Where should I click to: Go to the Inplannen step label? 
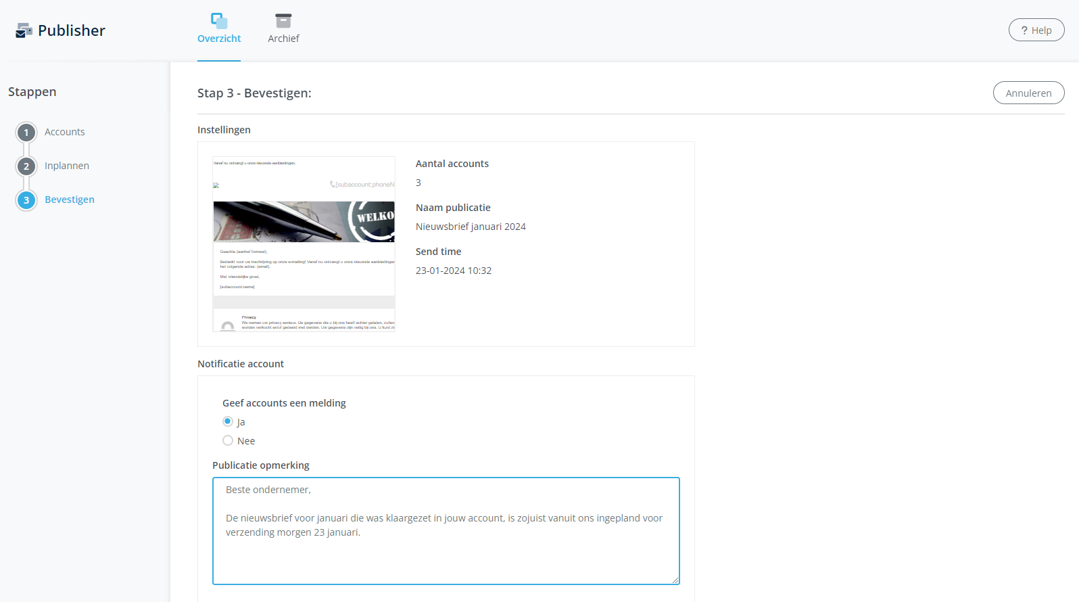click(x=67, y=166)
